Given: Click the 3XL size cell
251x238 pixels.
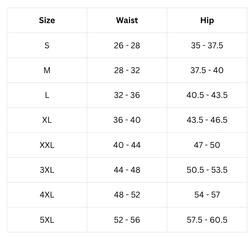Looking at the screenshot, I should pos(47,170).
